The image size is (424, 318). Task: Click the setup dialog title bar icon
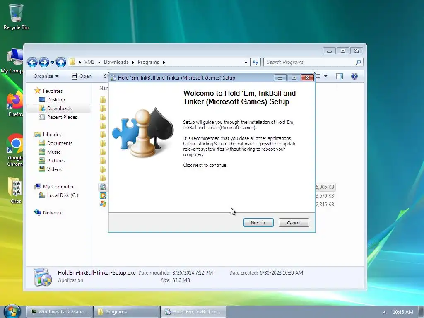coord(113,78)
